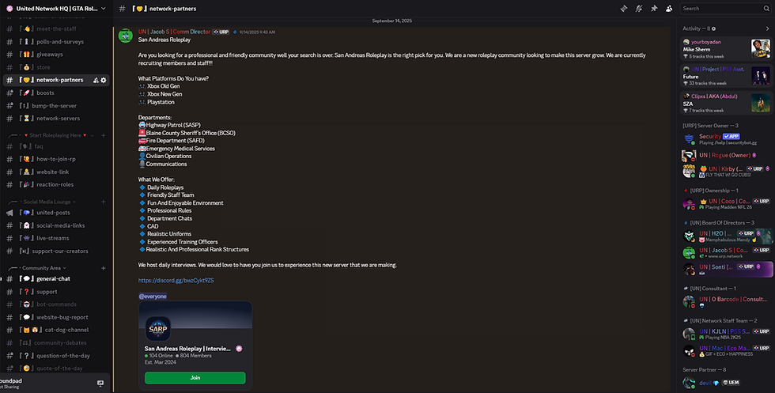Open network-partners channel settings gear
This screenshot has height=393, width=775.
pos(104,80)
